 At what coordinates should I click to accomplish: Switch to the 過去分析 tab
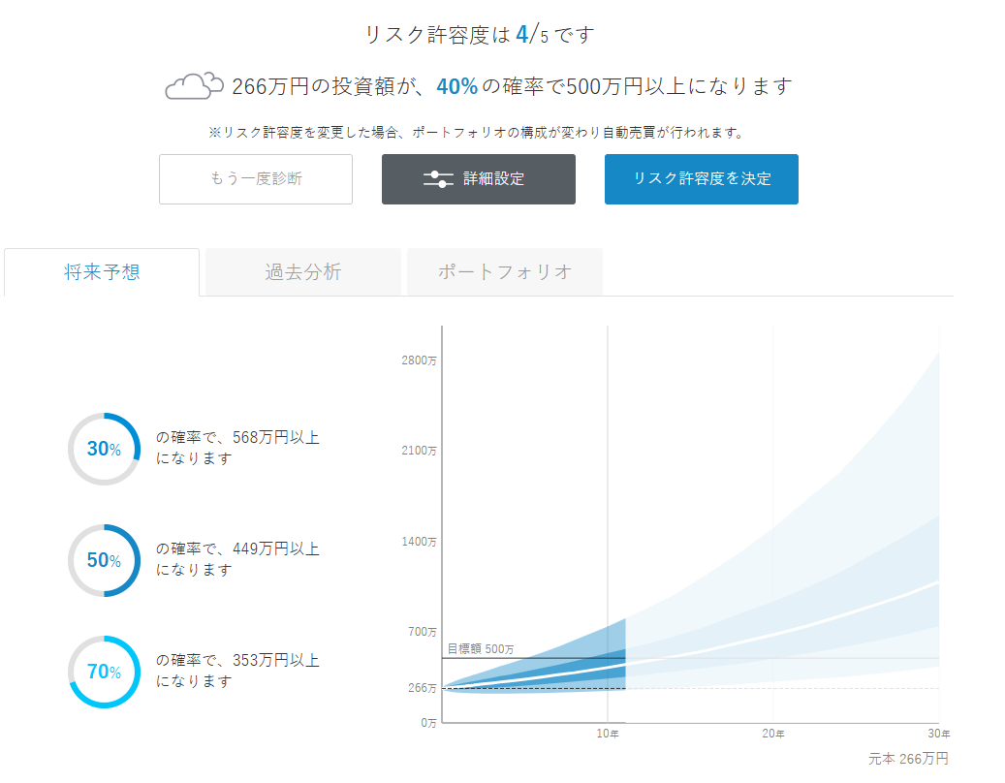point(301,272)
